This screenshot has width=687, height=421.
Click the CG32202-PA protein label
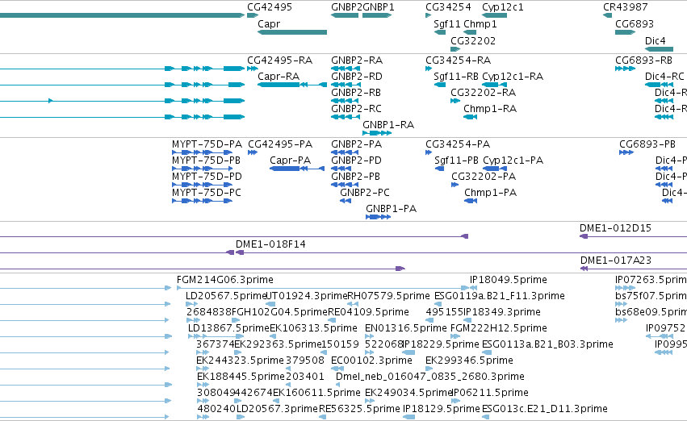(x=484, y=177)
